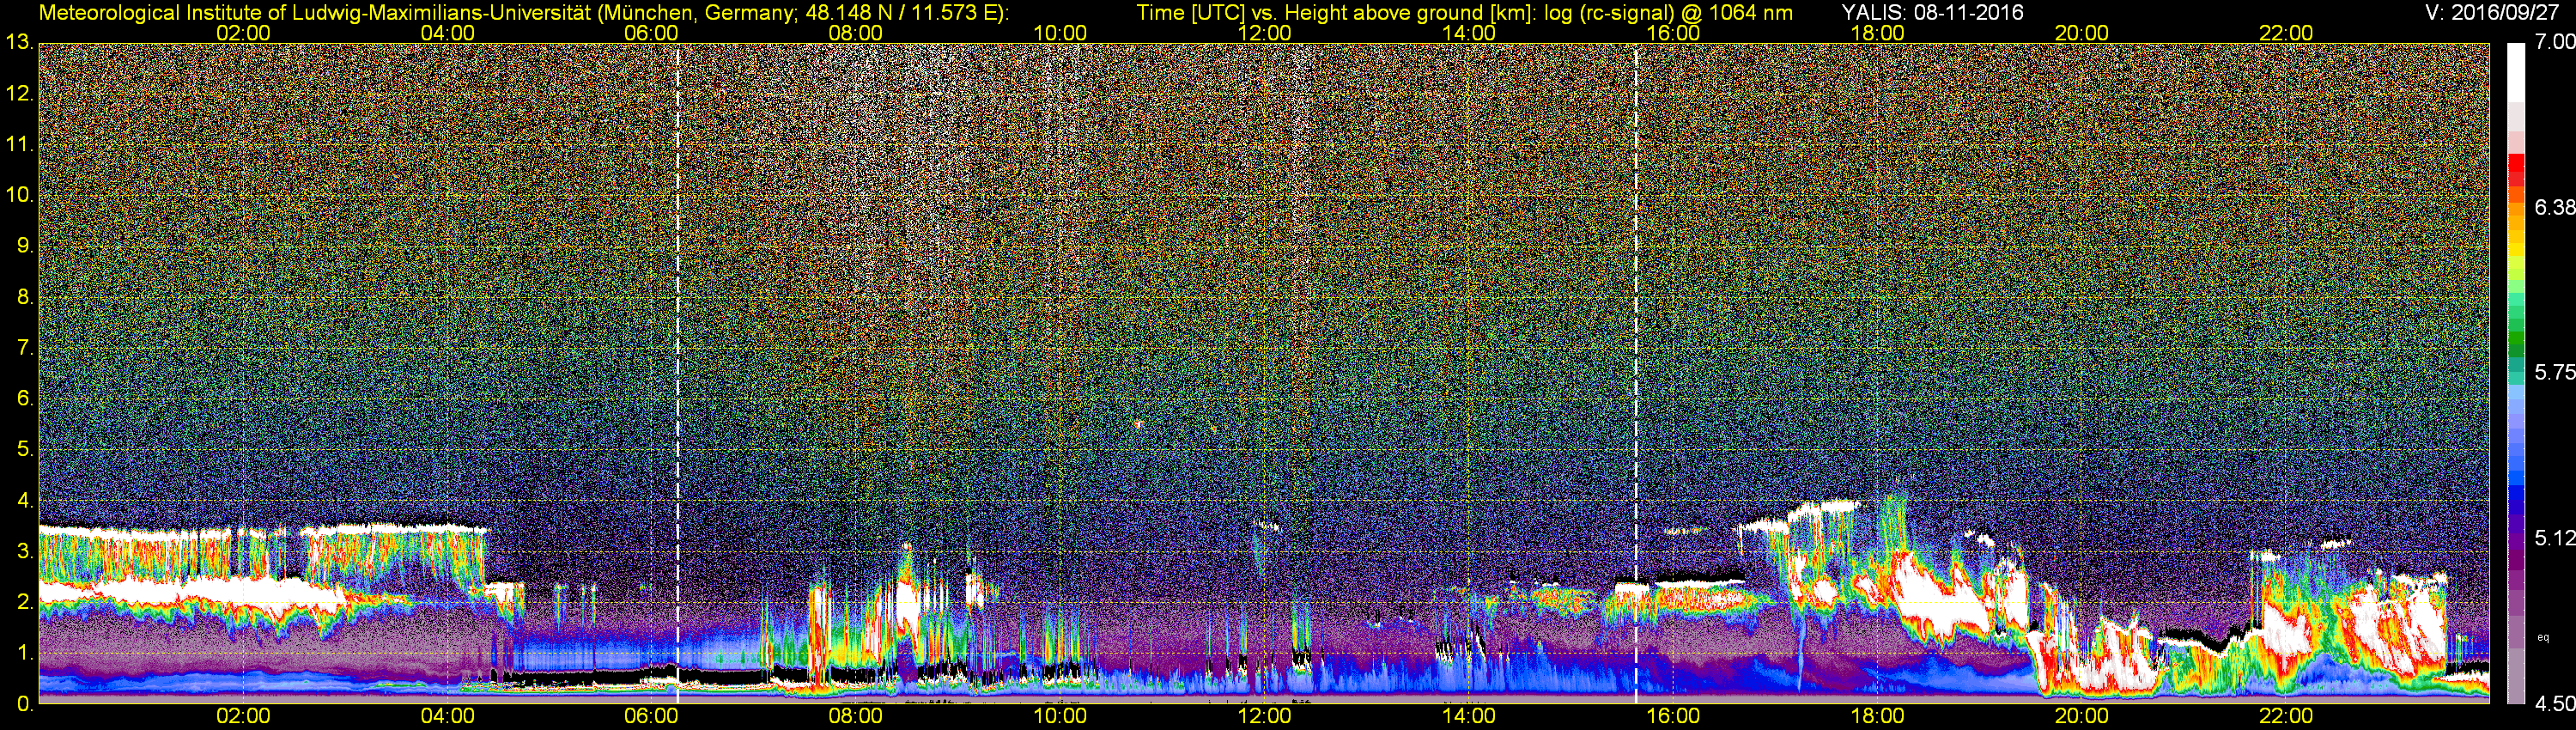Click the Meteorological Institute title text
The image size is (2576, 730).
click(x=524, y=13)
